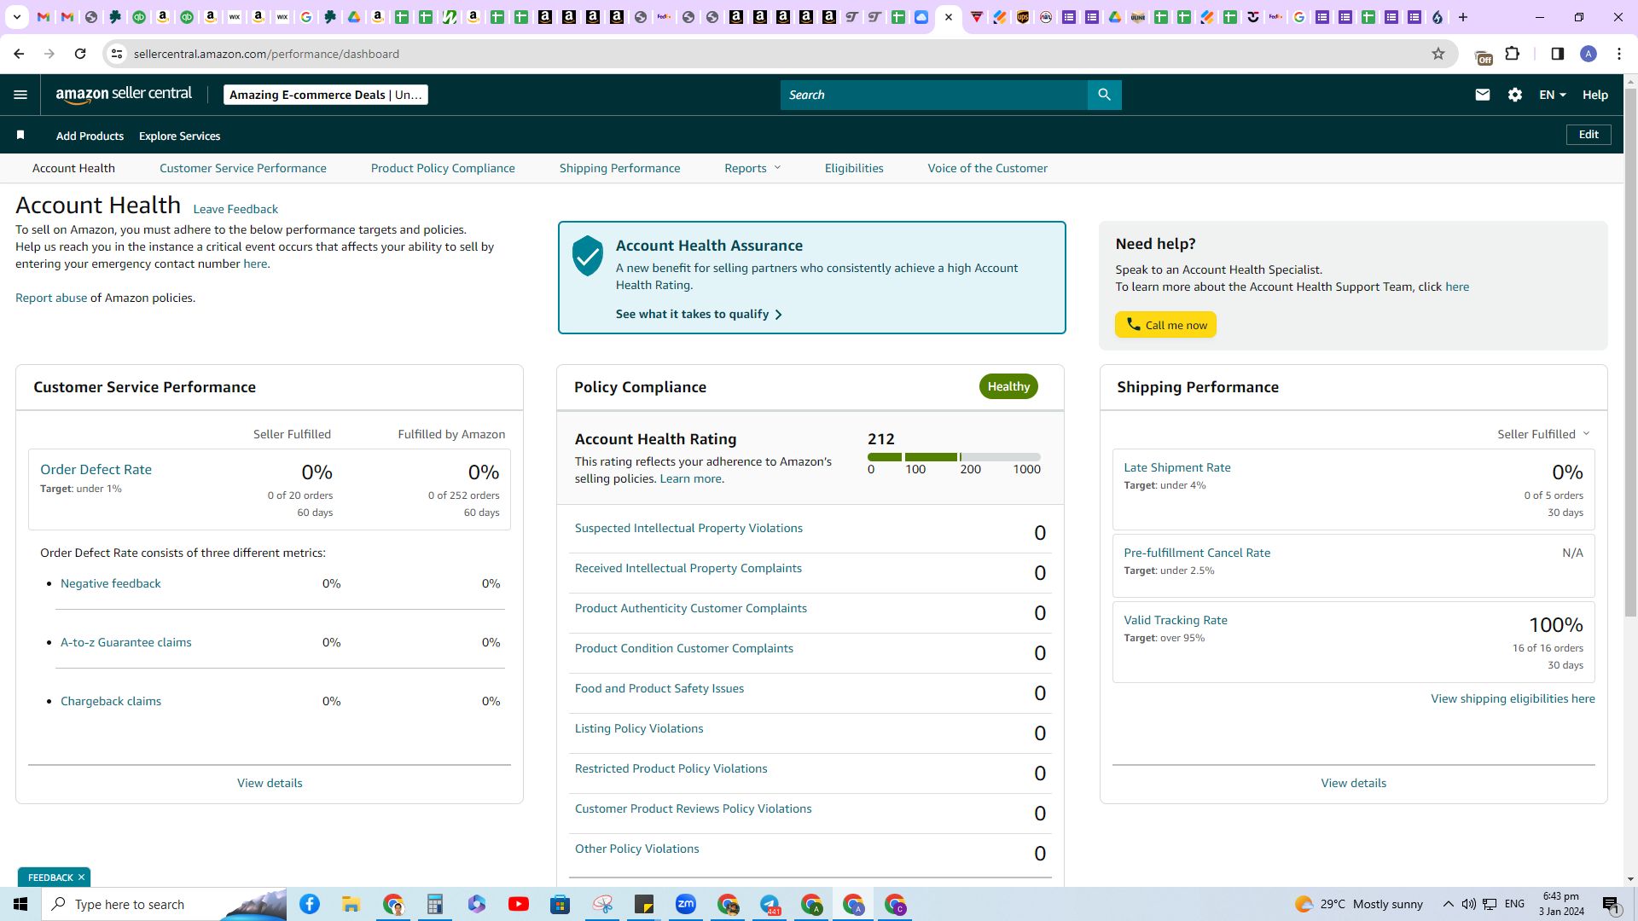Open Suspected Intellectual Property Violations
Image resolution: width=1638 pixels, height=921 pixels.
point(688,528)
